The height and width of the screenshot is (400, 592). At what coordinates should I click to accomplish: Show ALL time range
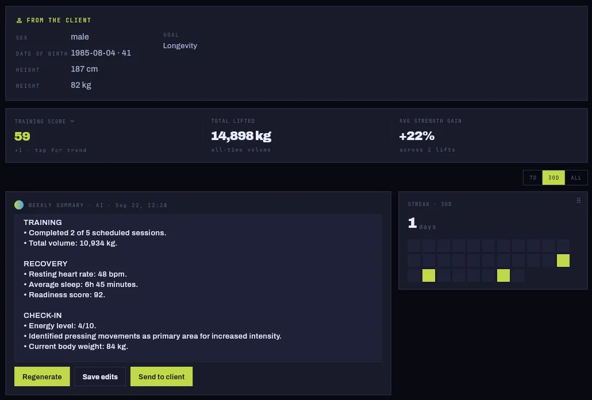pyautogui.click(x=576, y=177)
